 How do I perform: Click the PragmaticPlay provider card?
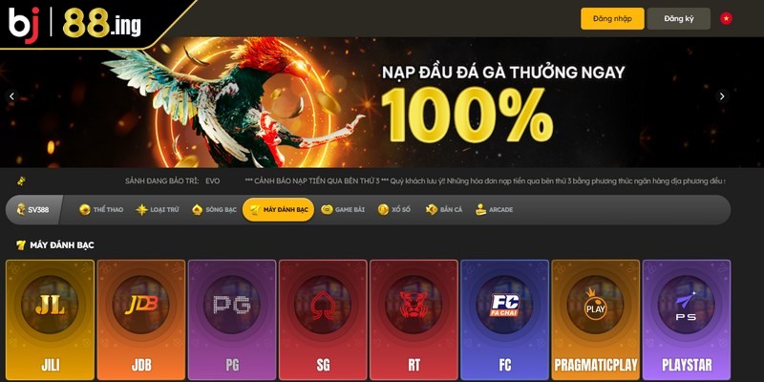click(x=596, y=320)
